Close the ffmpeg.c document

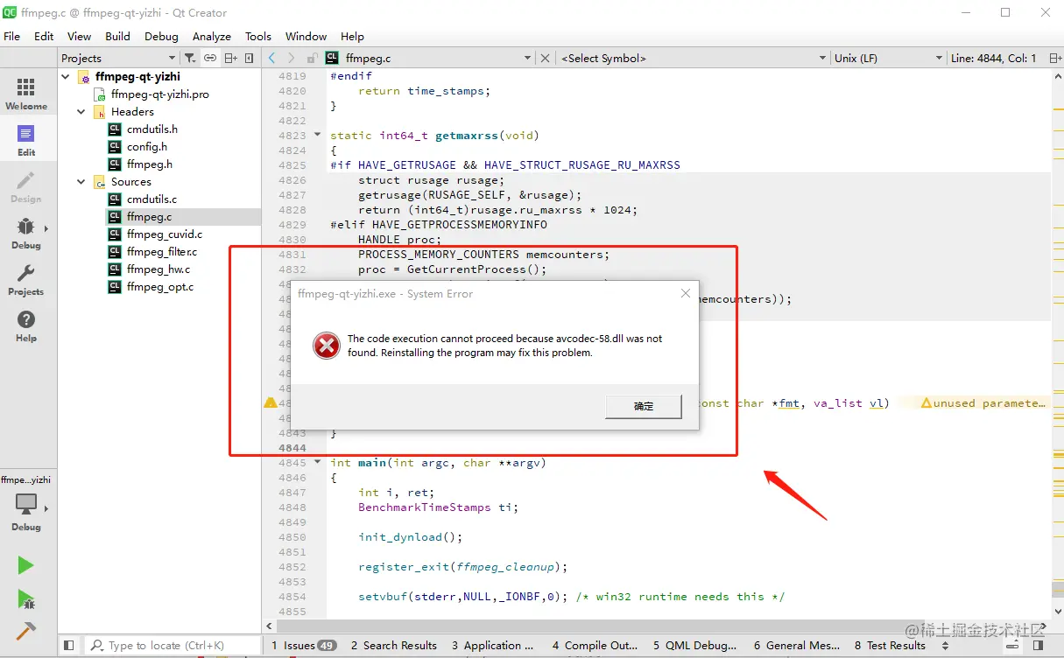[x=545, y=58]
